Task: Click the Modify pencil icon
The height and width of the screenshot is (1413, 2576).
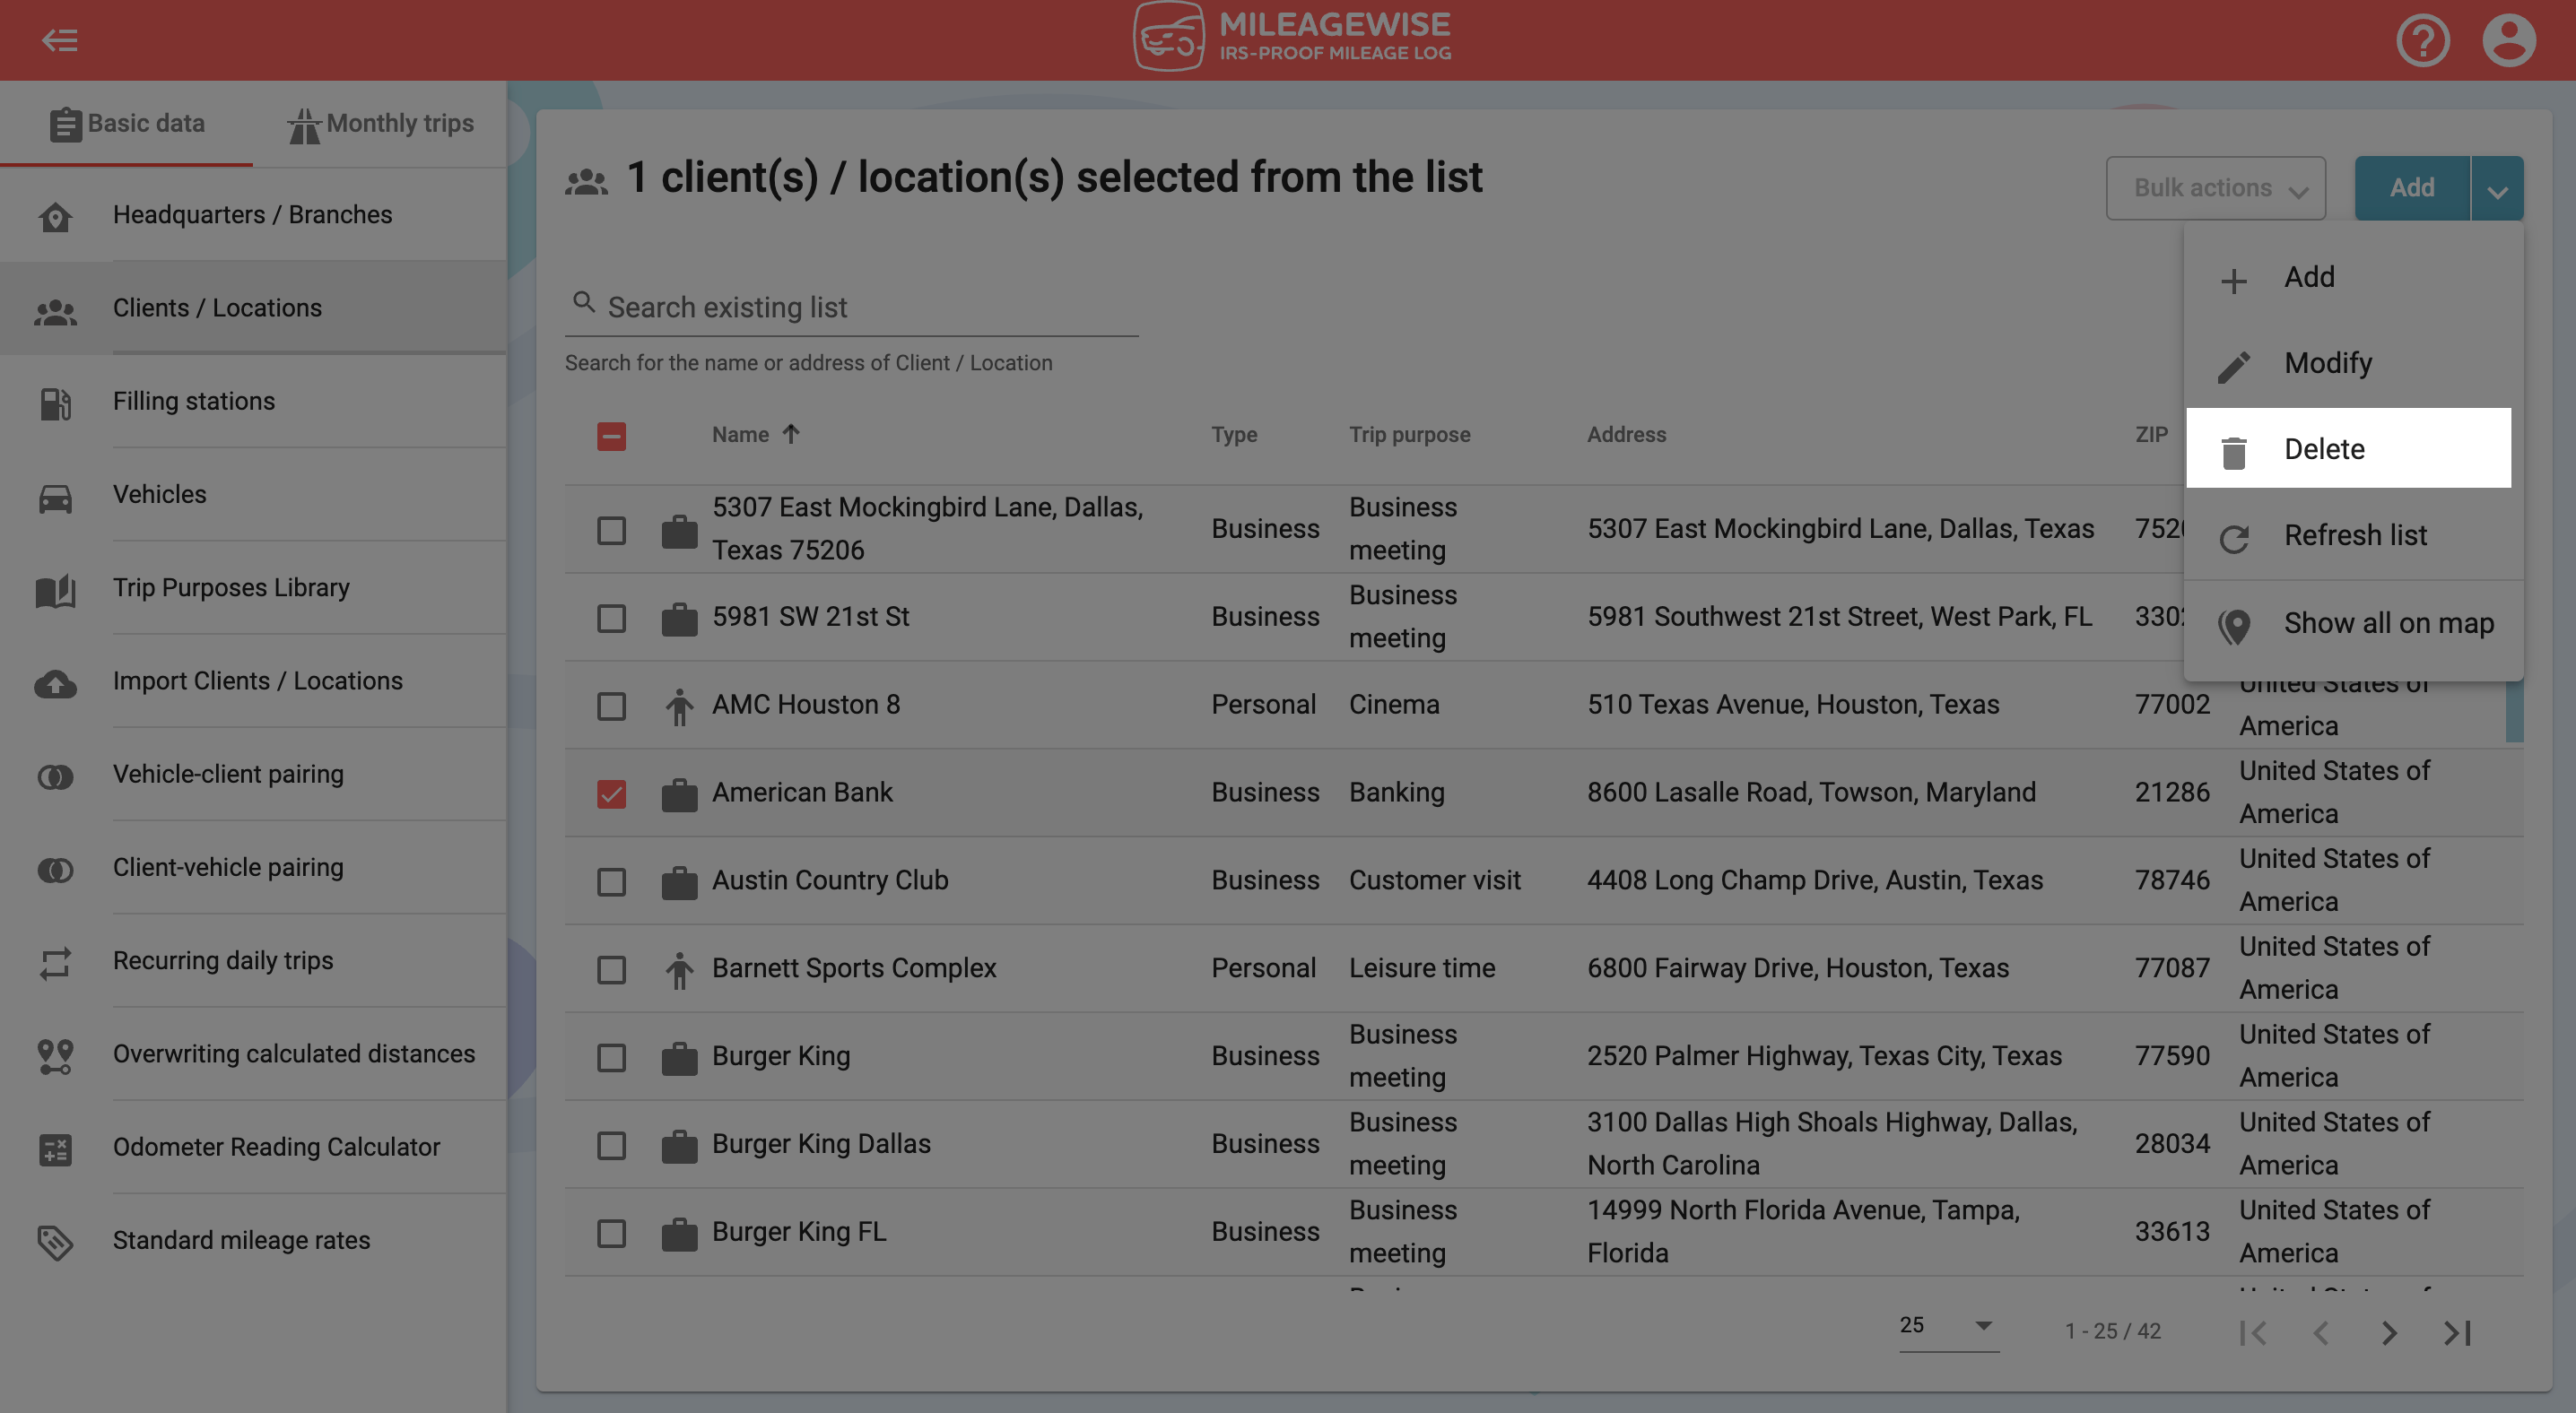Action: point(2233,366)
